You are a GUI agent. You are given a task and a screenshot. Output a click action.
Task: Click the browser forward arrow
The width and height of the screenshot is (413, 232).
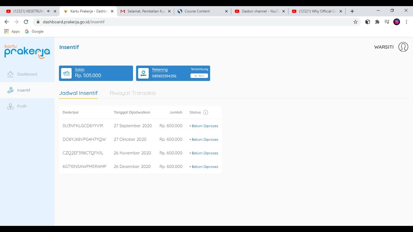point(16,22)
